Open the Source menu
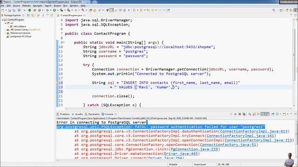This screenshot has height=167, width=298. click(16, 6)
